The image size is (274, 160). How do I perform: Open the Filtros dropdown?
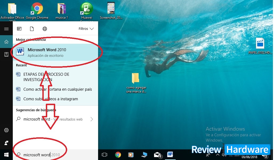coord(86,29)
